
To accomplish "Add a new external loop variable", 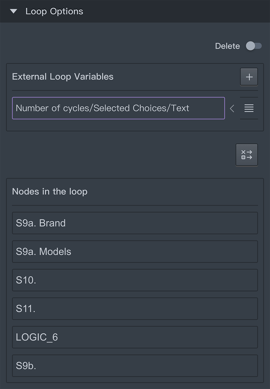I will point(249,77).
